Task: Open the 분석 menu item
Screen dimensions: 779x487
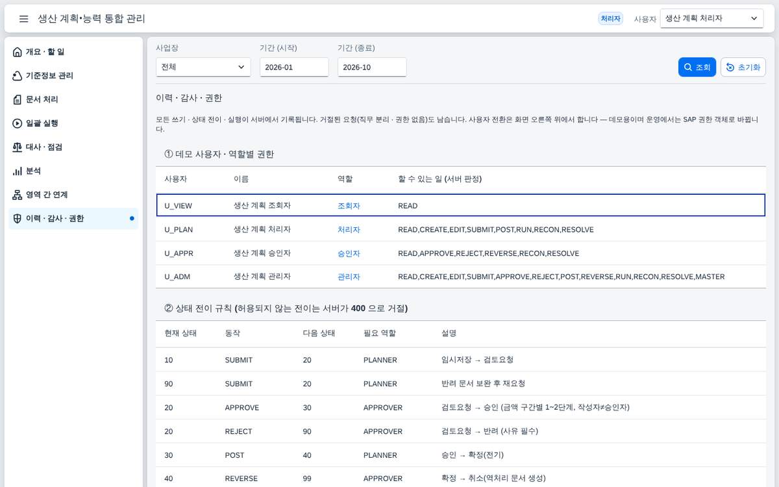Action: coord(73,171)
